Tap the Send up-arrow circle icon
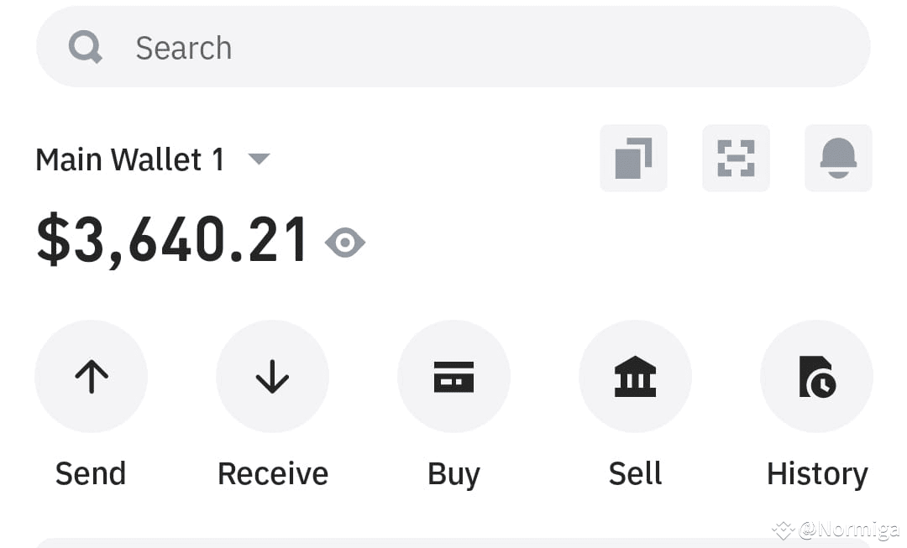Screen dimensions: 907x548 point(92,376)
